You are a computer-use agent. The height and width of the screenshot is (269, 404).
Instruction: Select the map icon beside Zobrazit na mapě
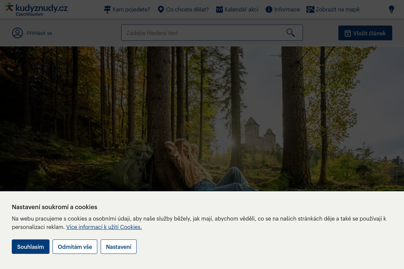(310, 9)
